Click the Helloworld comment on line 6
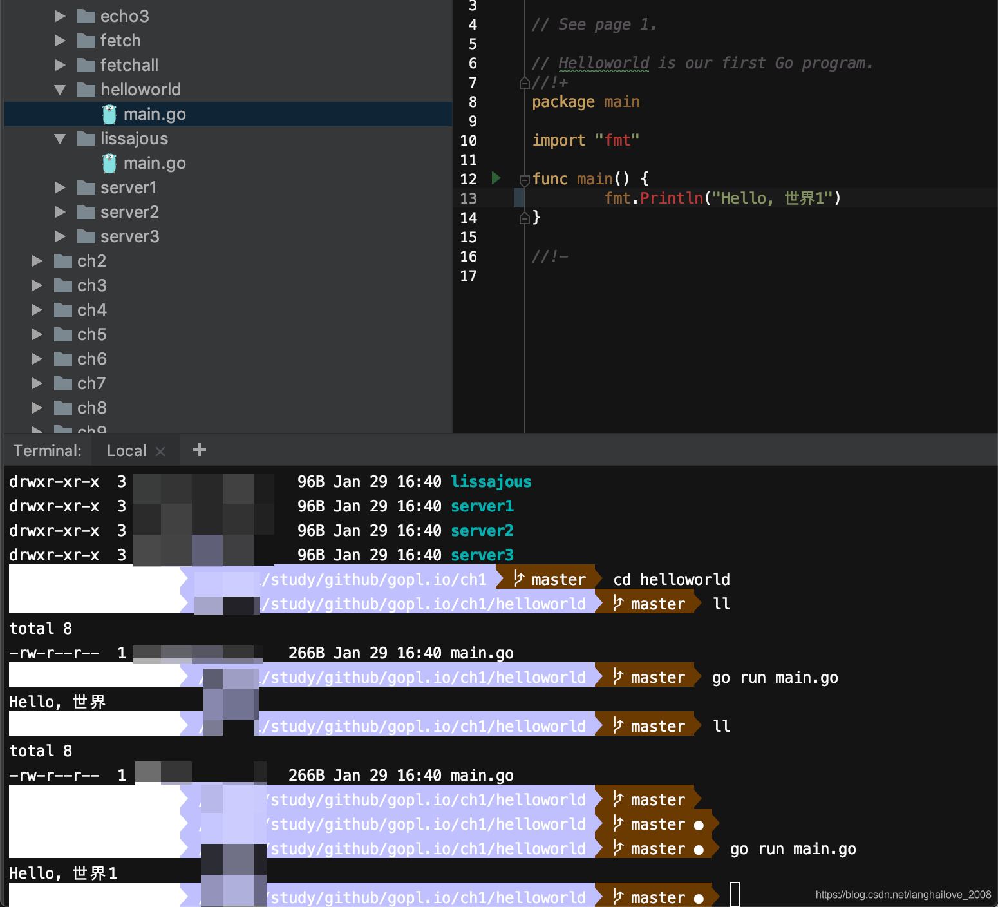Image resolution: width=998 pixels, height=907 pixels. click(x=702, y=63)
